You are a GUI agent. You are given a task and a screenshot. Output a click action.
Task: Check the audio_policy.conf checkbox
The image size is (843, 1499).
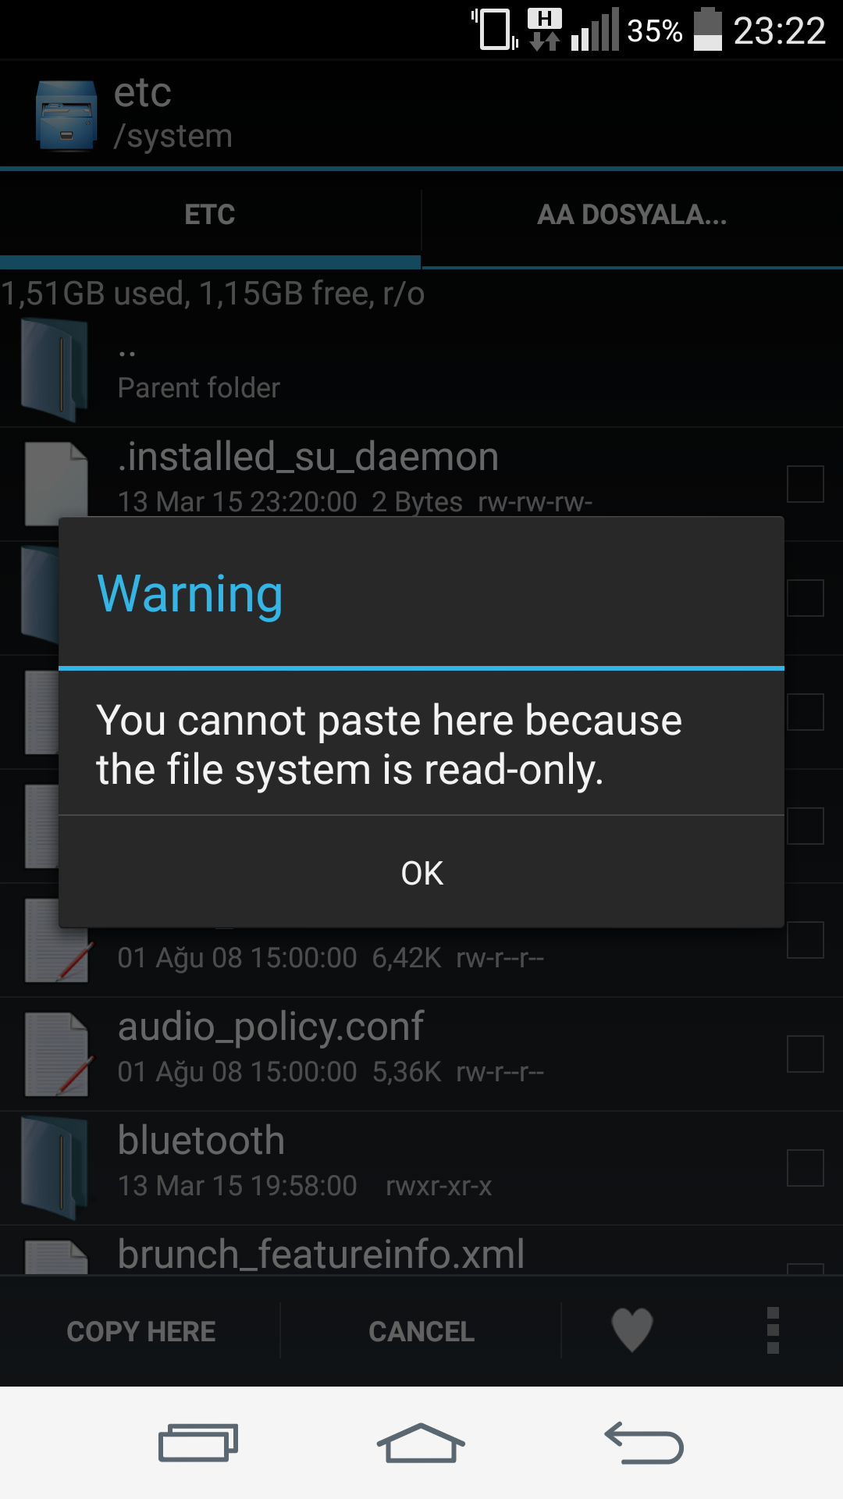[806, 1054]
